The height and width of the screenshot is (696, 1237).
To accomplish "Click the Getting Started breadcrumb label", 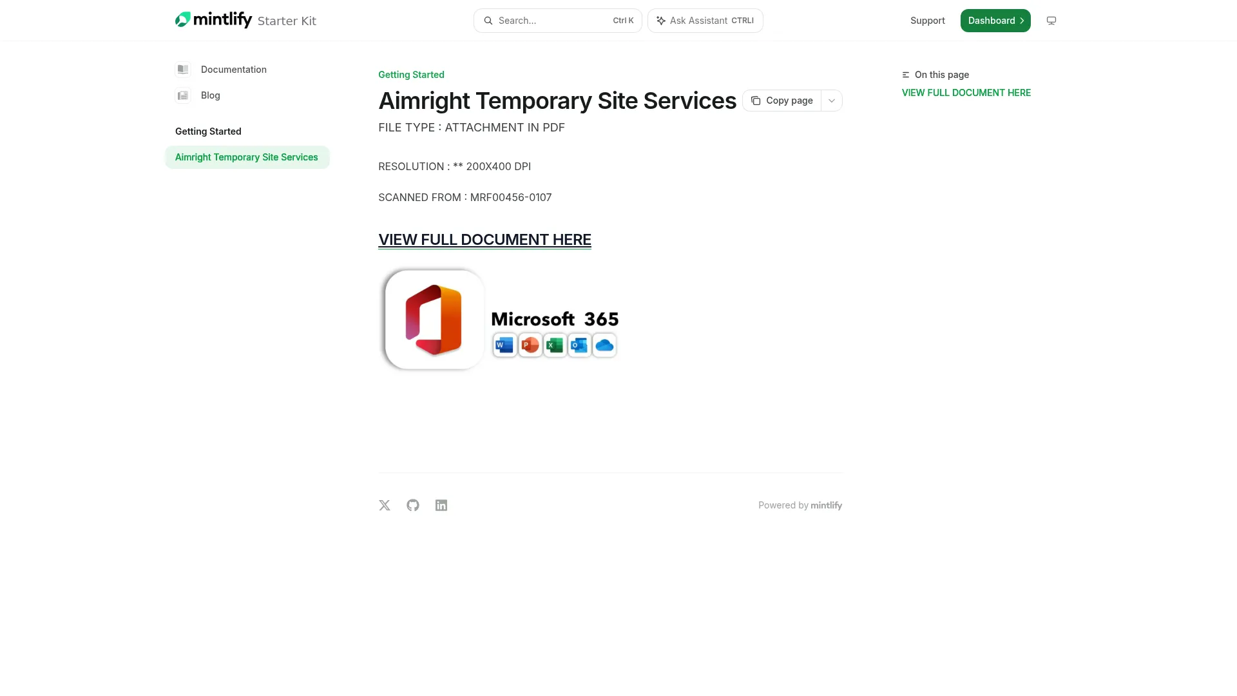I will click(x=411, y=75).
